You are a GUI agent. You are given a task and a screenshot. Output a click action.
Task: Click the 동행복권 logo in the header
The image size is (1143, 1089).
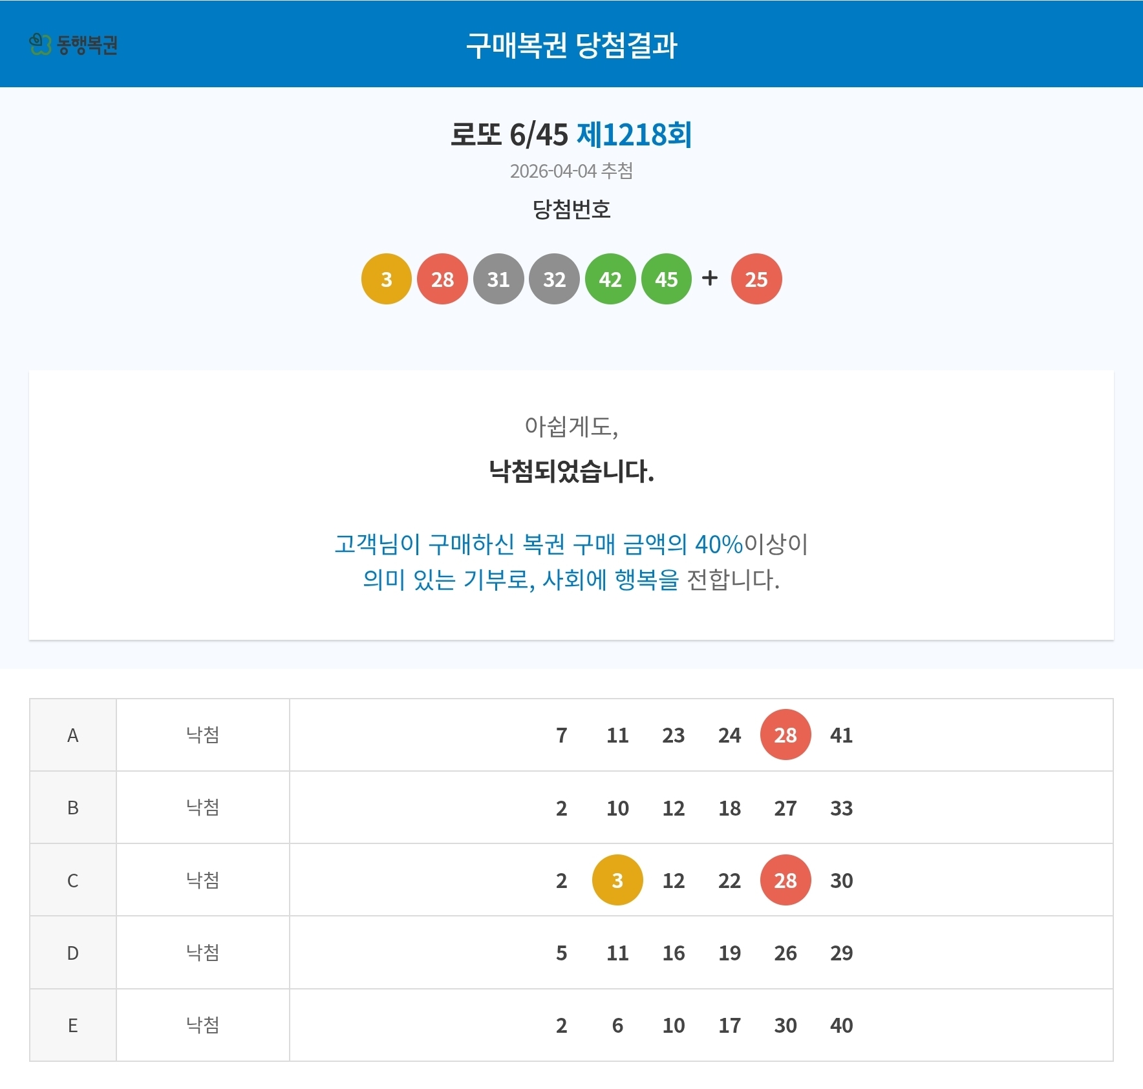coord(73,44)
